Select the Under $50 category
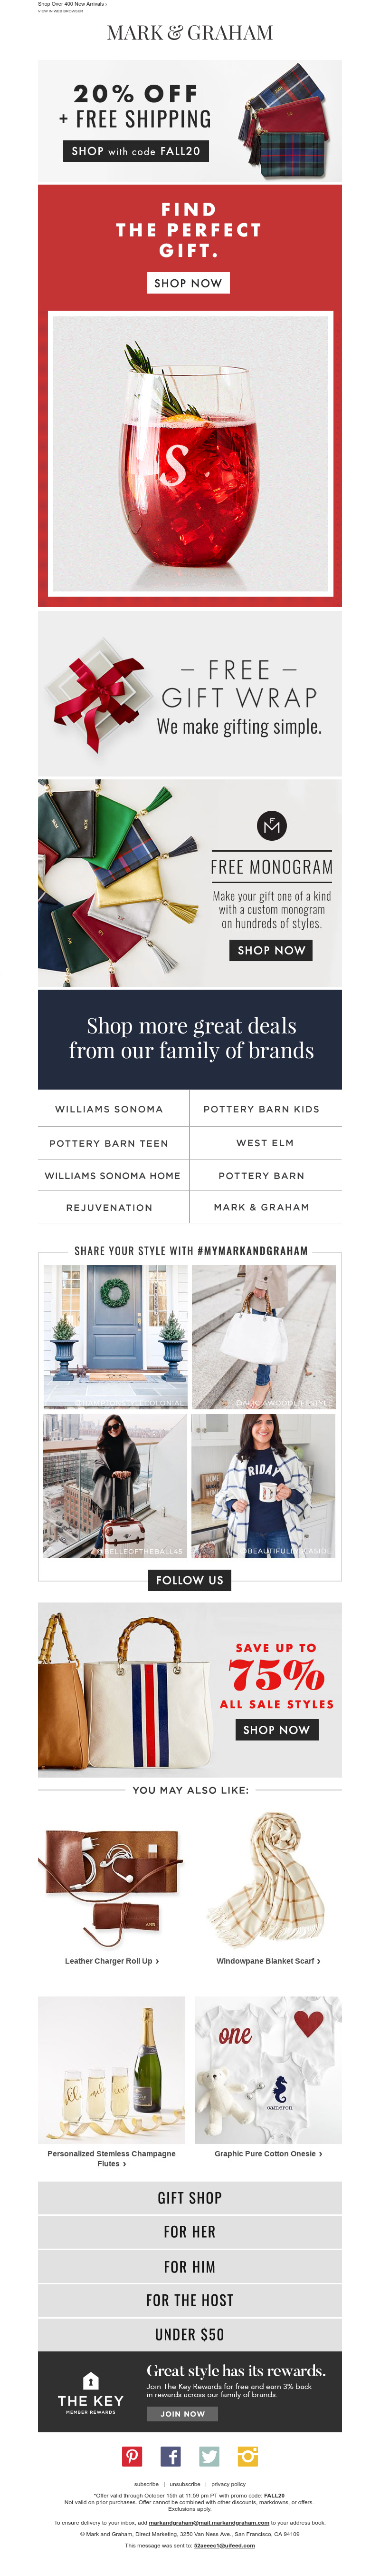The height and width of the screenshot is (2576, 380). 190,2334
